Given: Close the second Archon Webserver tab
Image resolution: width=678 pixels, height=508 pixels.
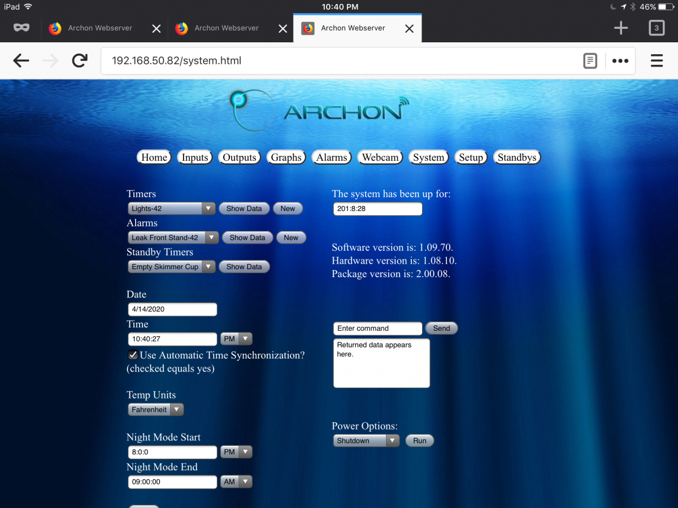Looking at the screenshot, I should pos(283,28).
